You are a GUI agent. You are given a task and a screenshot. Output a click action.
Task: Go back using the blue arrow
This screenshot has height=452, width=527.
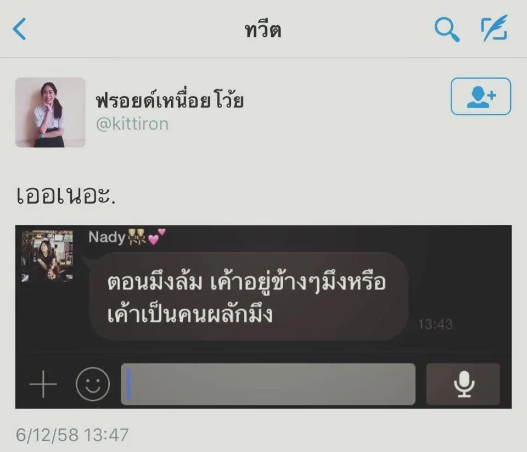(19, 29)
